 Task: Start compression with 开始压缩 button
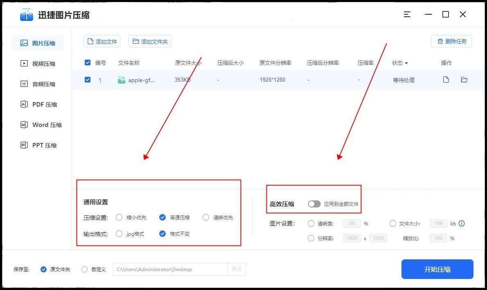[x=437, y=269]
